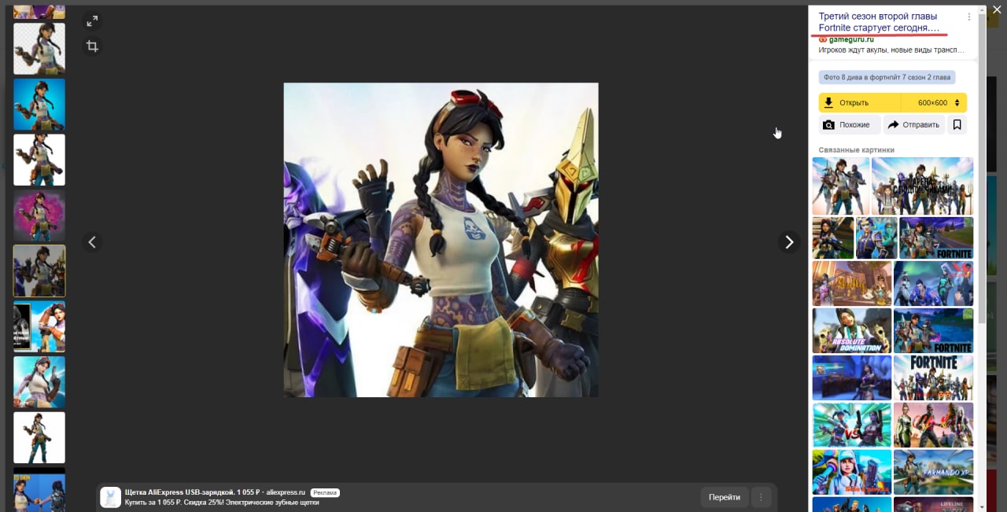
Task: Select the purple-background thumbnail in the left strip
Action: 39,215
